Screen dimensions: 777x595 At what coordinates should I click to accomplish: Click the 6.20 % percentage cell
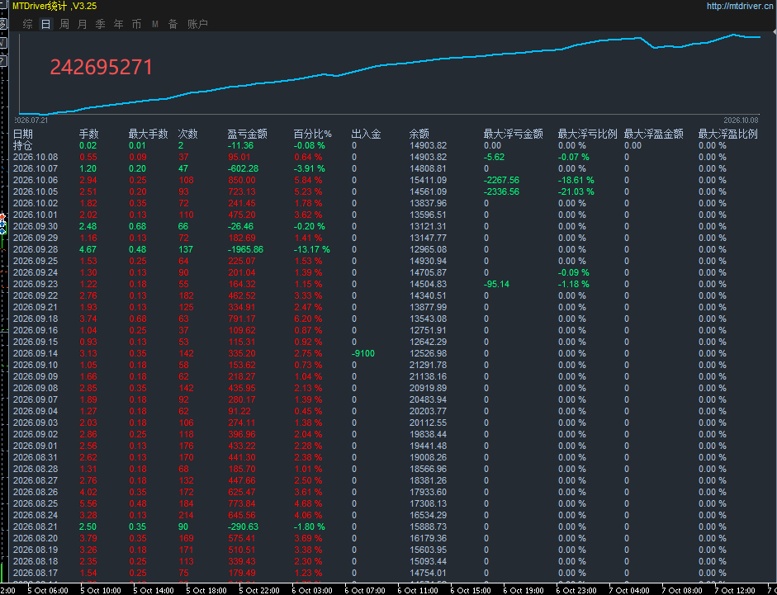(308, 319)
